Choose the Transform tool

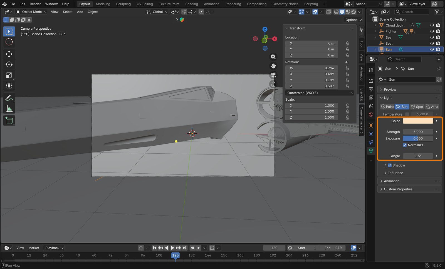coord(9,86)
